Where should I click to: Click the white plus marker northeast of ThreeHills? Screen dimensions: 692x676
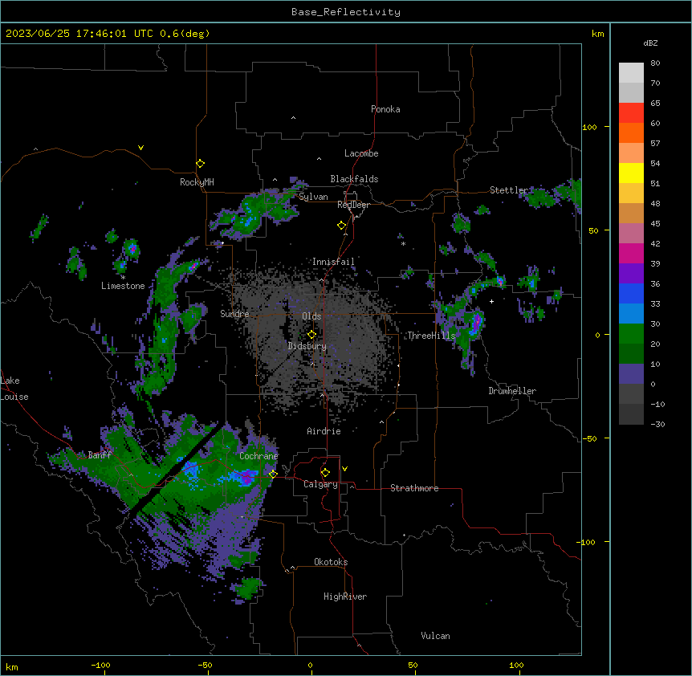[491, 301]
